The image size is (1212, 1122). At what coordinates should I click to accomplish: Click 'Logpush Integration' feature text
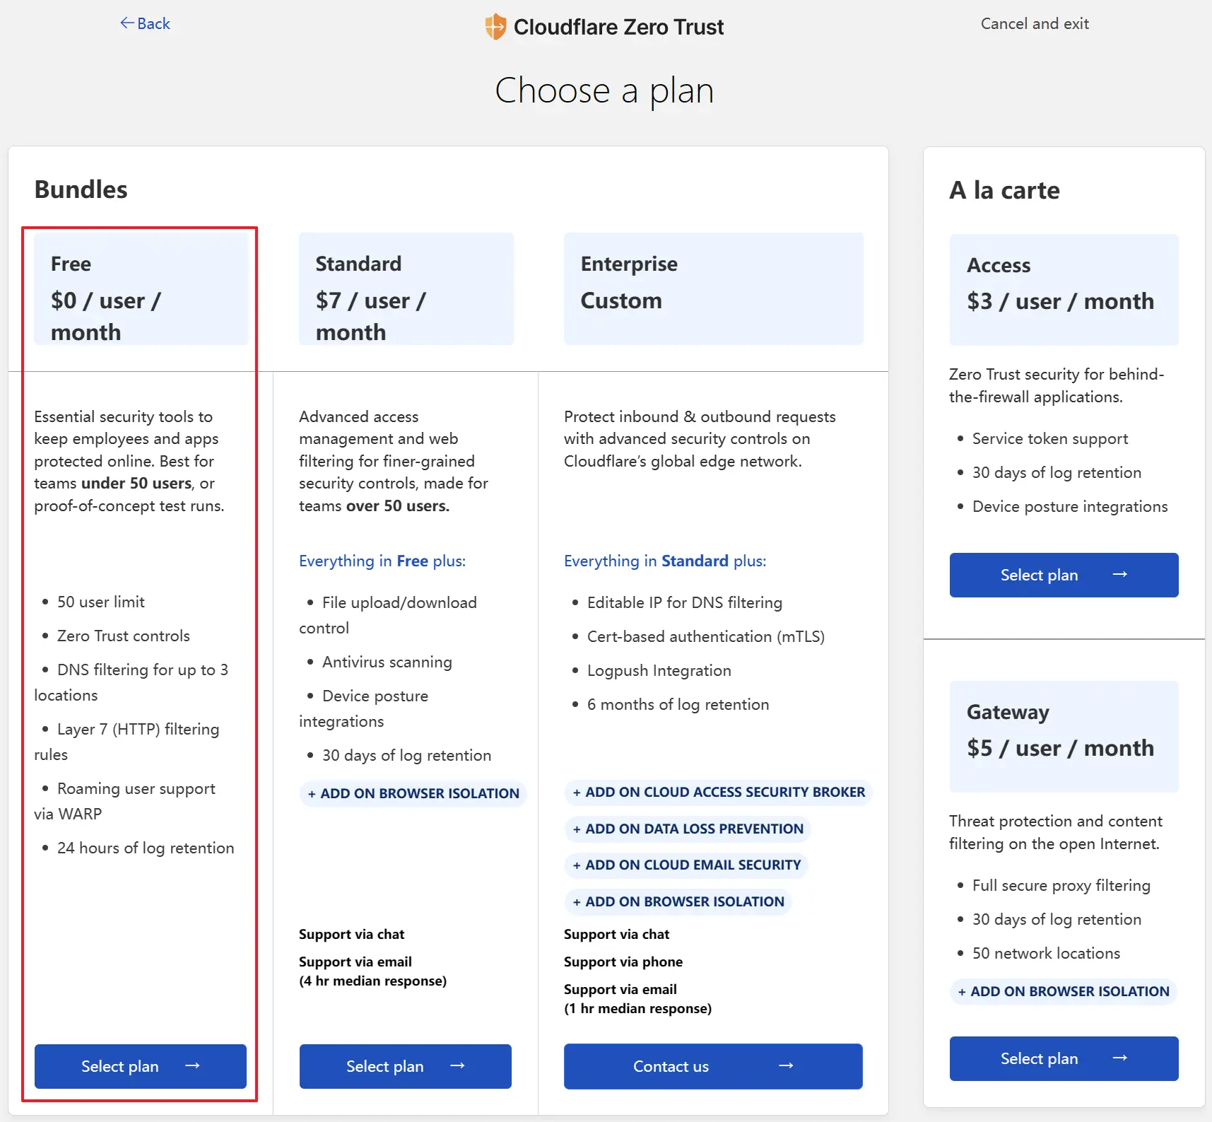point(659,670)
